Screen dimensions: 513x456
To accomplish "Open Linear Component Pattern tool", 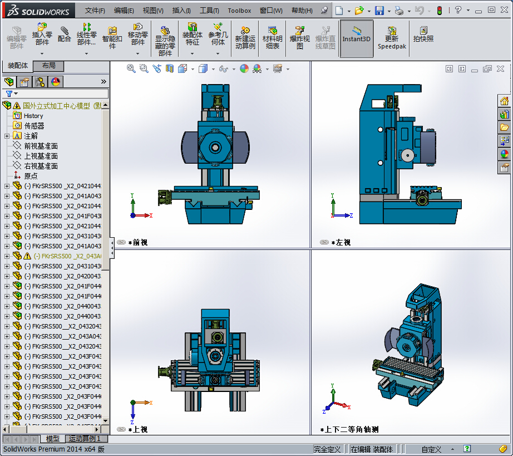I will [x=86, y=35].
